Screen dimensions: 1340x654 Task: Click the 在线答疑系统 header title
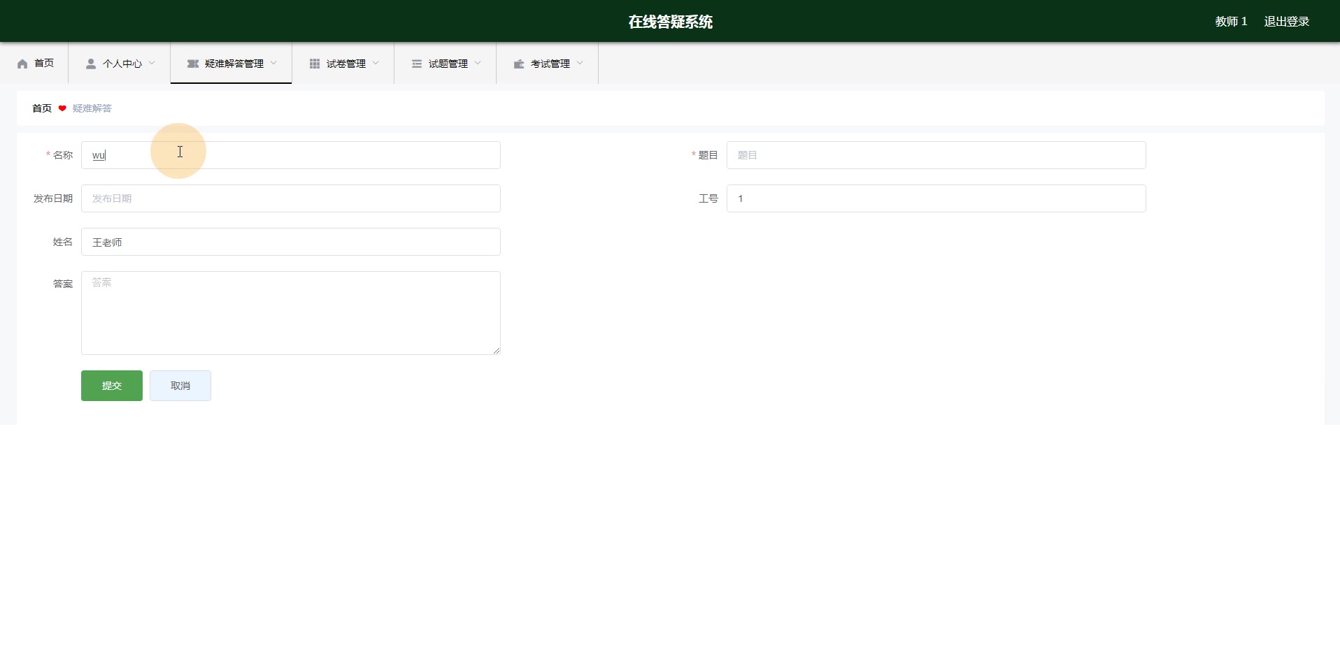pyautogui.click(x=670, y=22)
